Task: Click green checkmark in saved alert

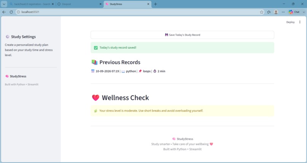Action: coord(96,48)
